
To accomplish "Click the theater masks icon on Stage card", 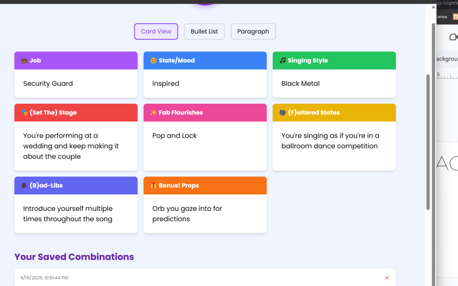I will 24,113.
